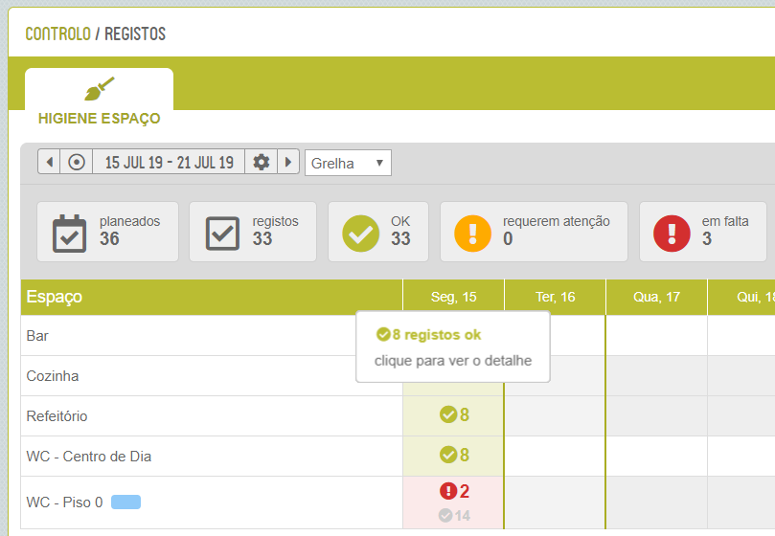
Task: Click the orange requerem atenção icon
Action: pyautogui.click(x=472, y=234)
